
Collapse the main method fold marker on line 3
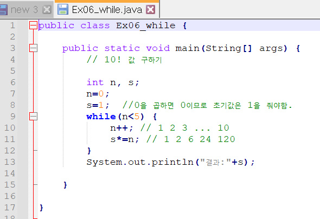[x=33, y=48]
